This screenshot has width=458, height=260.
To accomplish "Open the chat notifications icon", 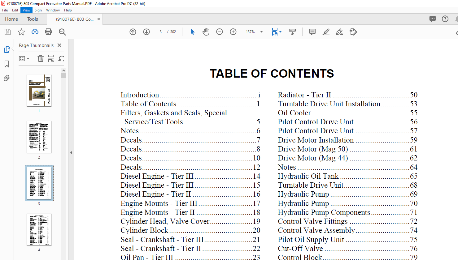I will coord(433,19).
